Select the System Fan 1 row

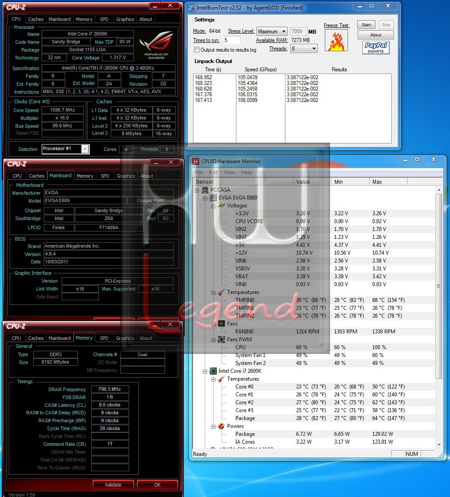tap(314, 355)
